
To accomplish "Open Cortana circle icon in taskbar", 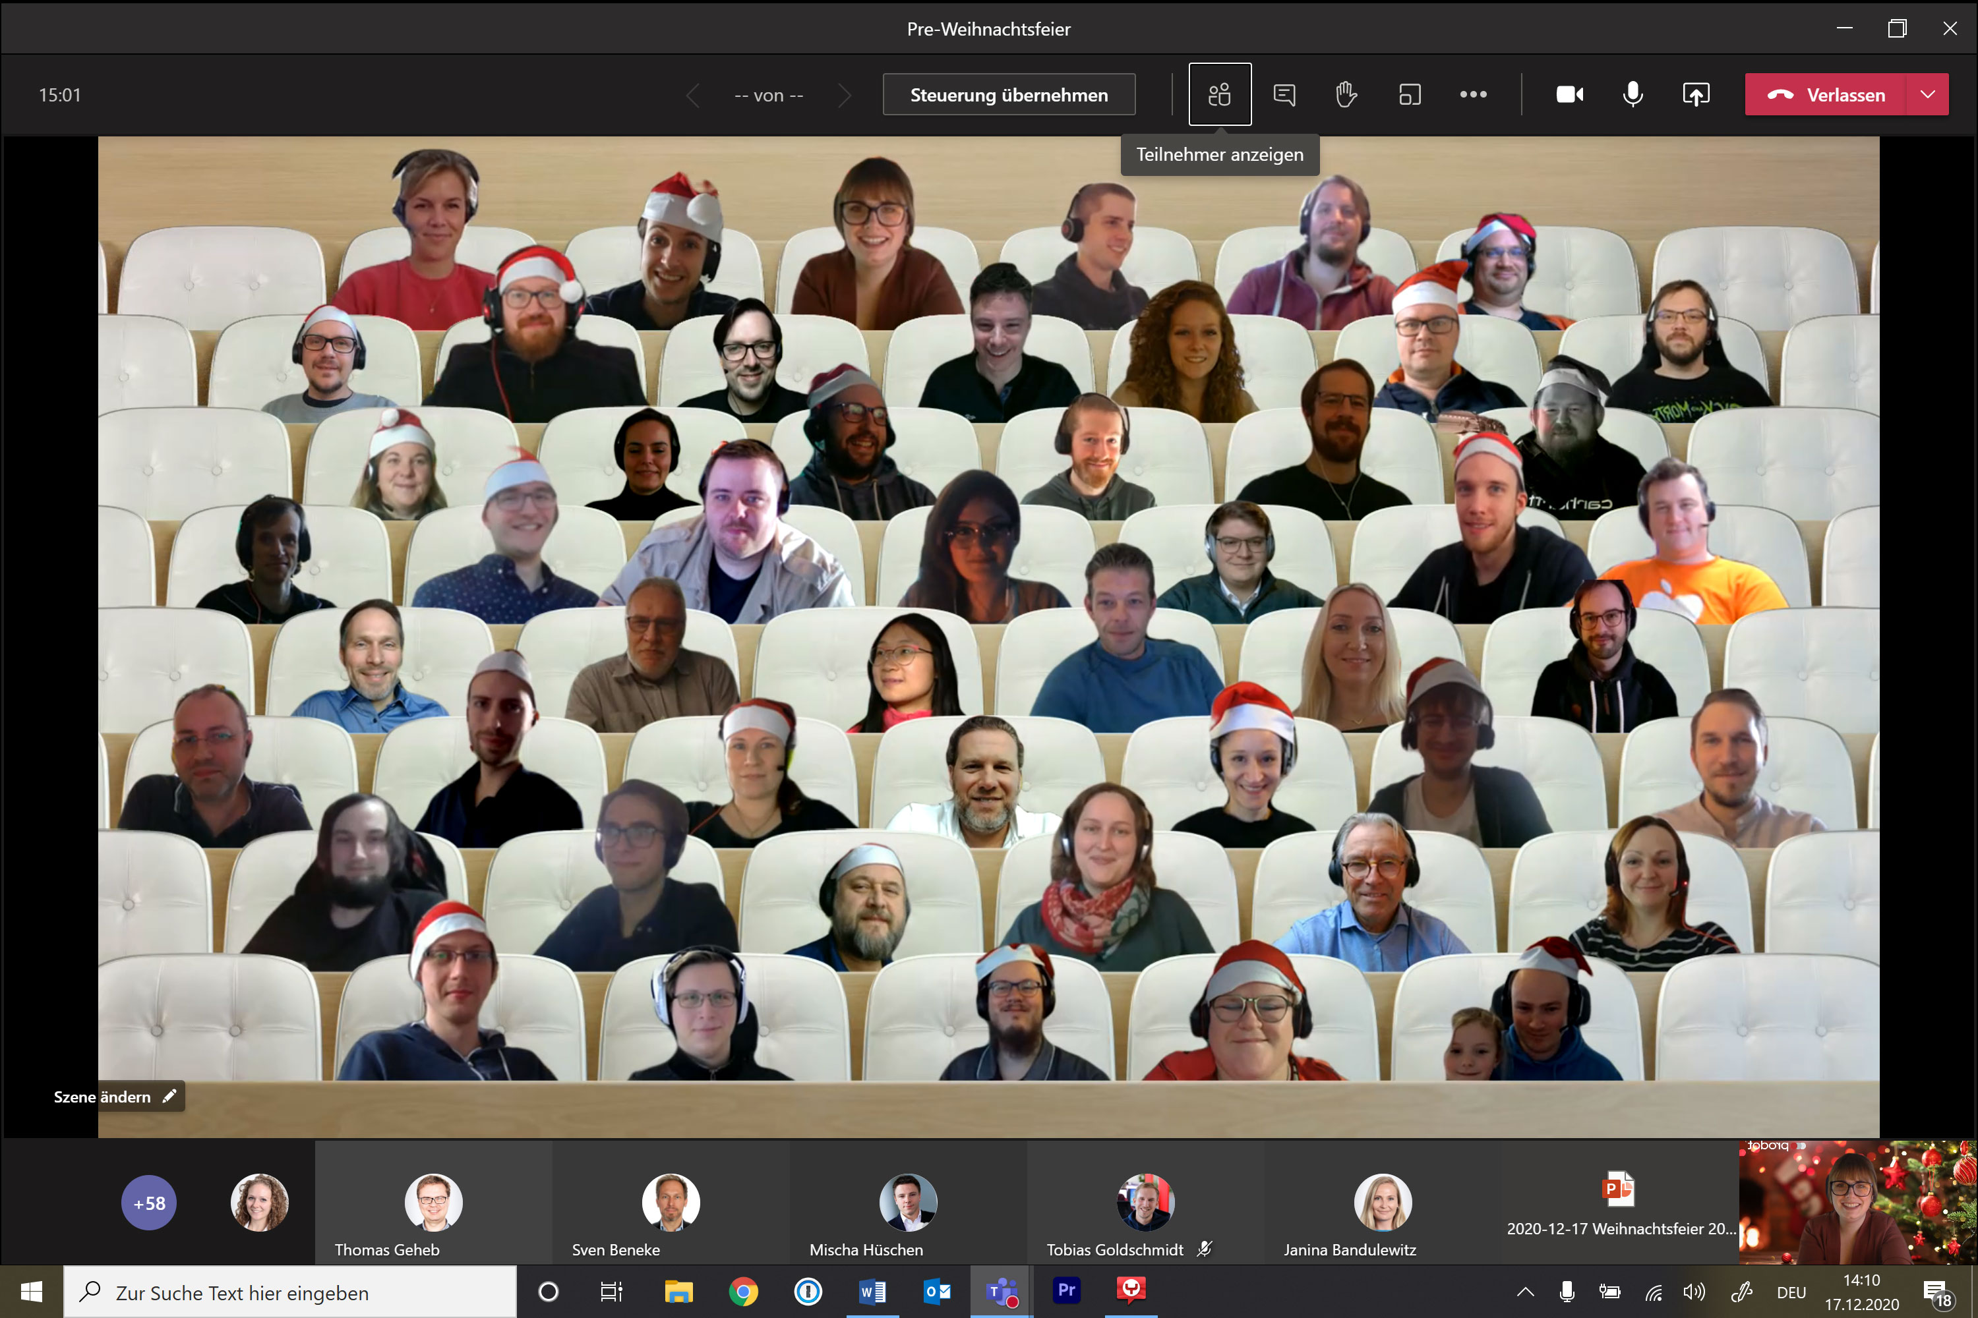I will (547, 1292).
